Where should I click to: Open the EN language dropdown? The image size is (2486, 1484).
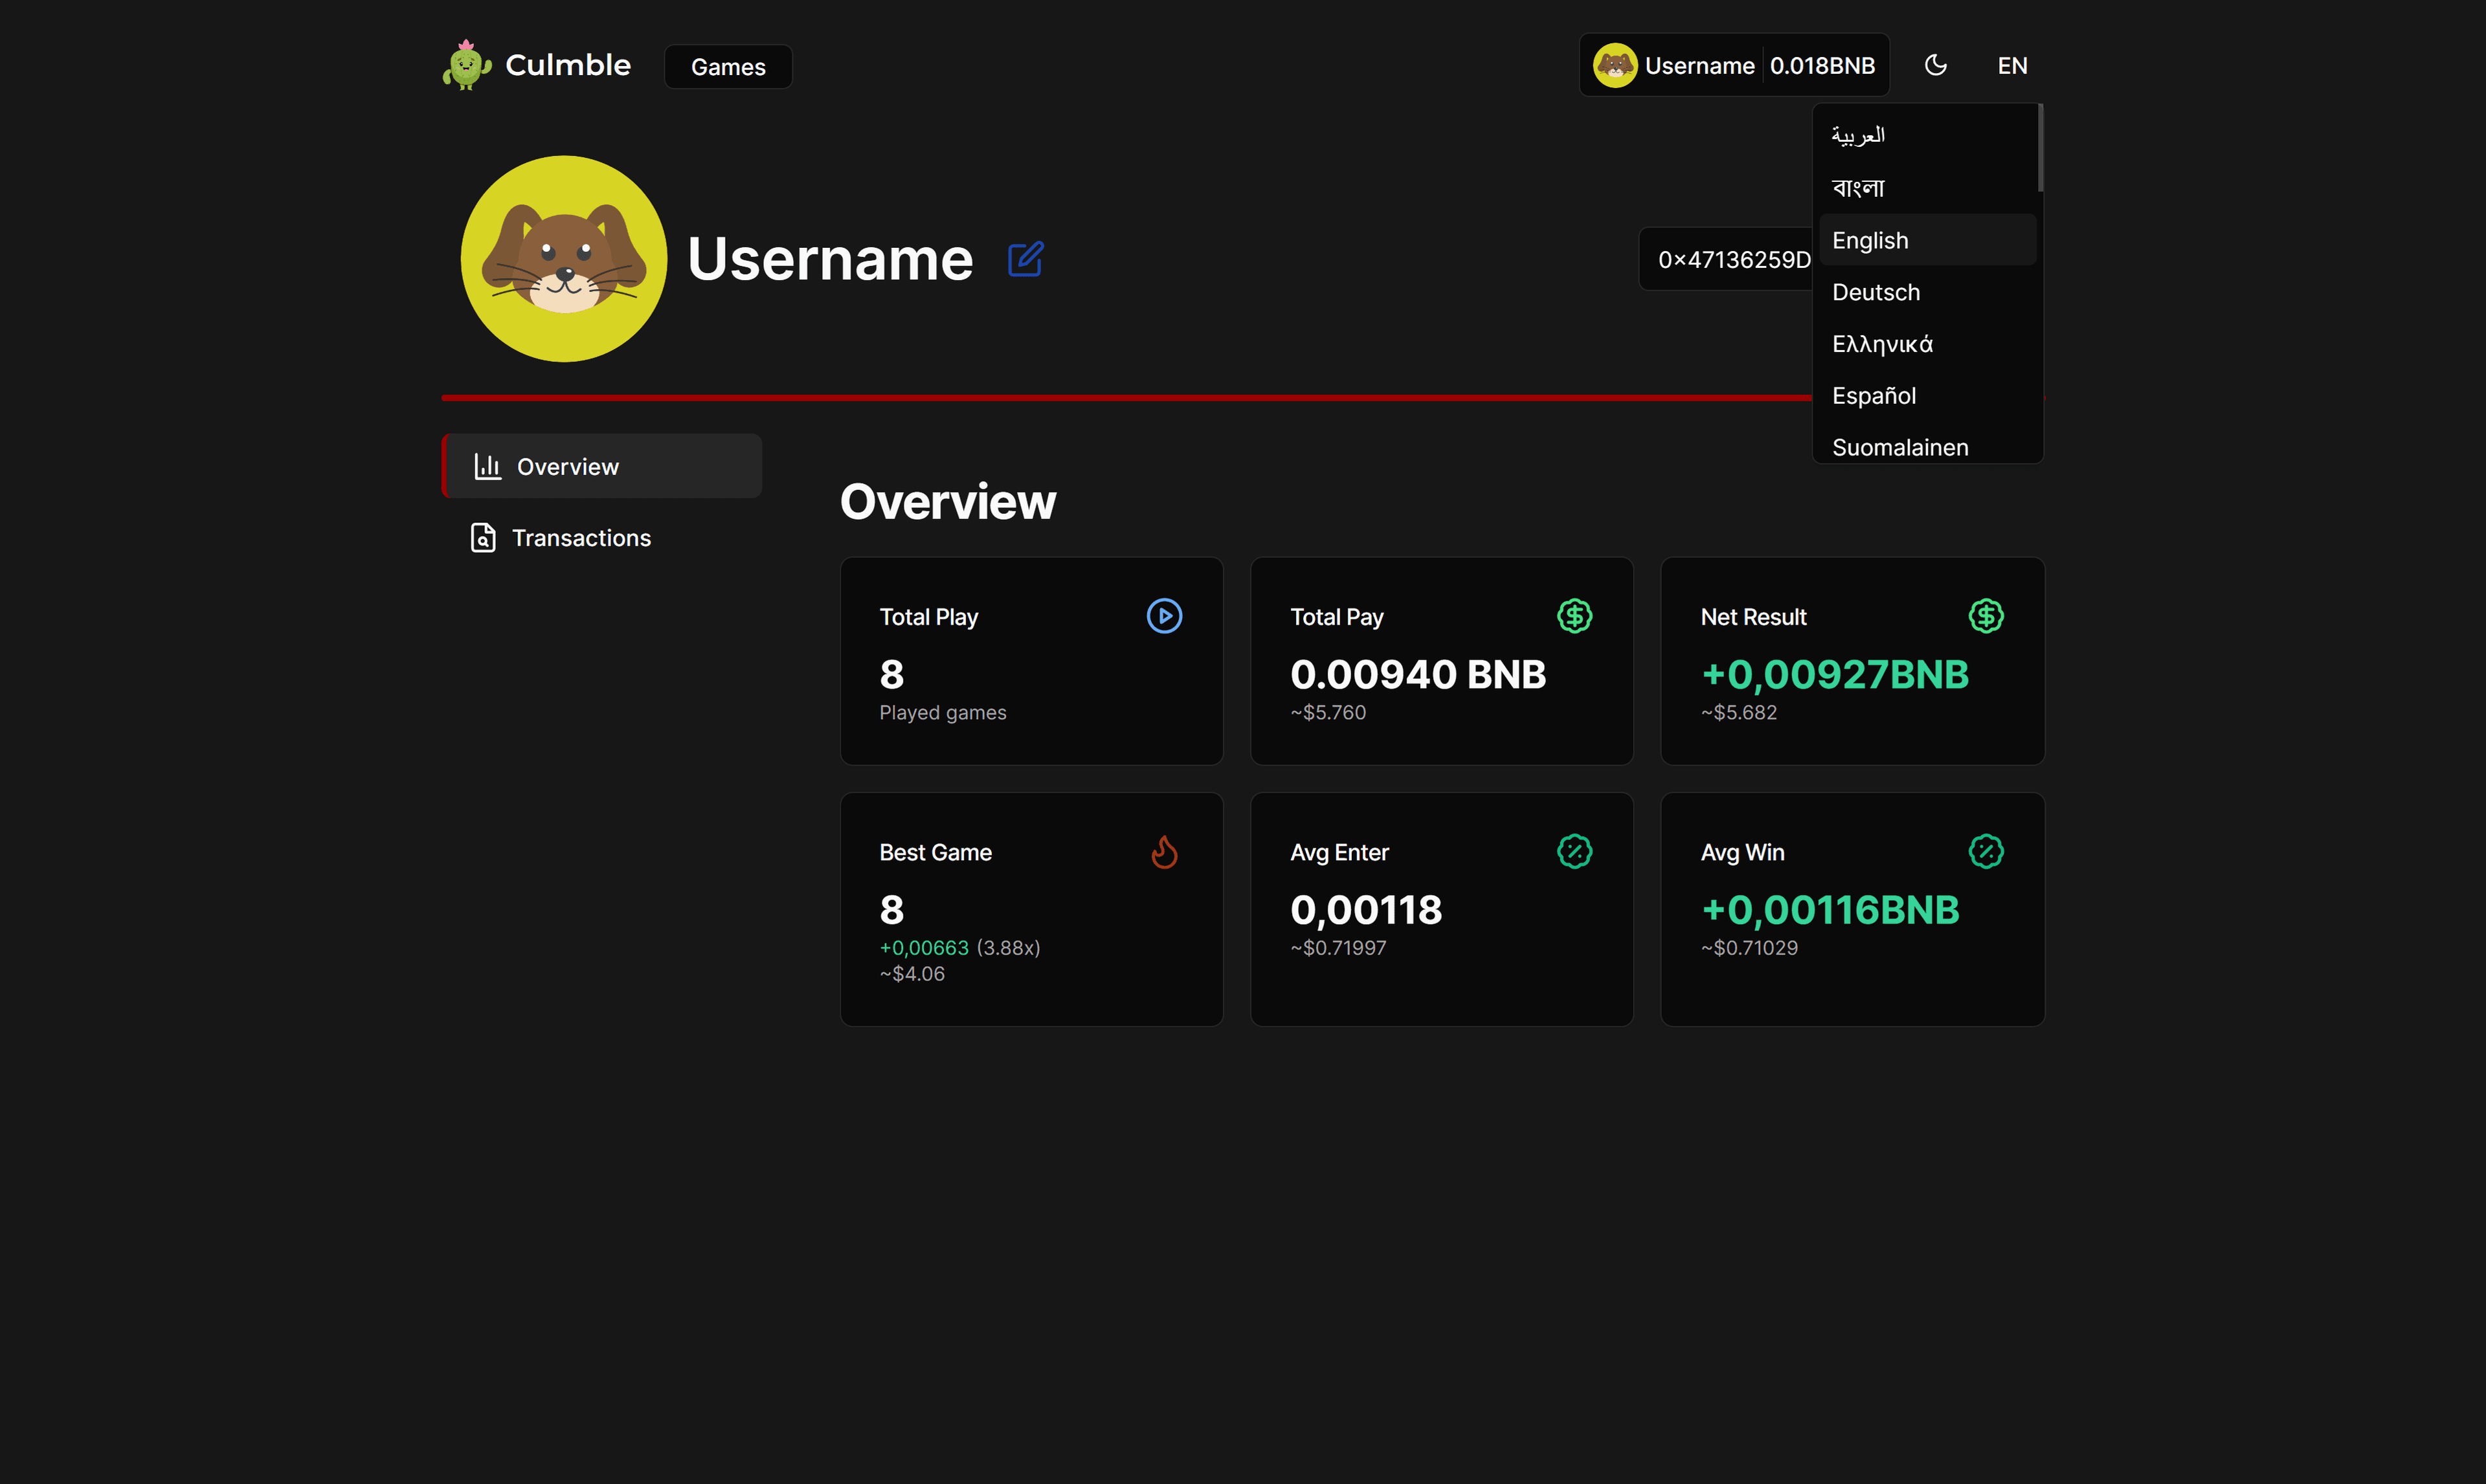(2012, 66)
